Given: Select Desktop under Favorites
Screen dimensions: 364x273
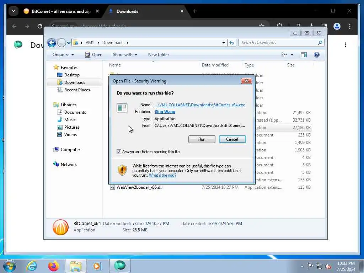Looking at the screenshot, I should (72, 75).
